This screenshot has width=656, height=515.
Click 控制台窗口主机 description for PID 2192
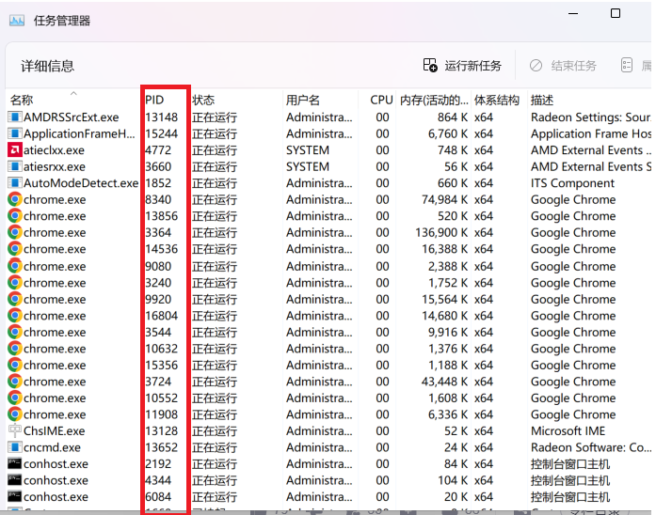pos(569,464)
